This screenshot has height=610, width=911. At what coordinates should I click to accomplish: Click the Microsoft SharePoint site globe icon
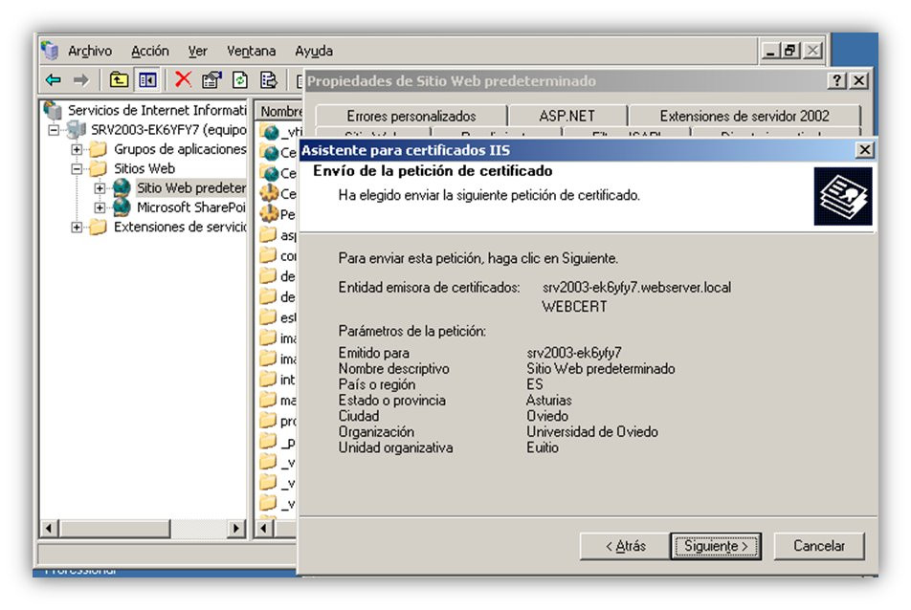122,207
